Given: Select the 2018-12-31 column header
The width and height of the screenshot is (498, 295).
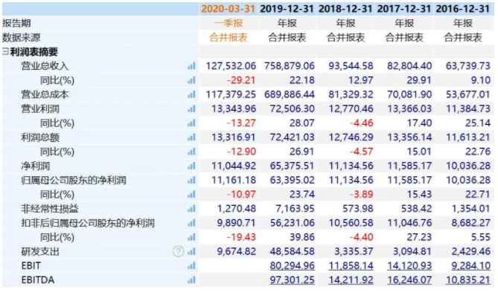Looking at the screenshot, I should point(345,9).
